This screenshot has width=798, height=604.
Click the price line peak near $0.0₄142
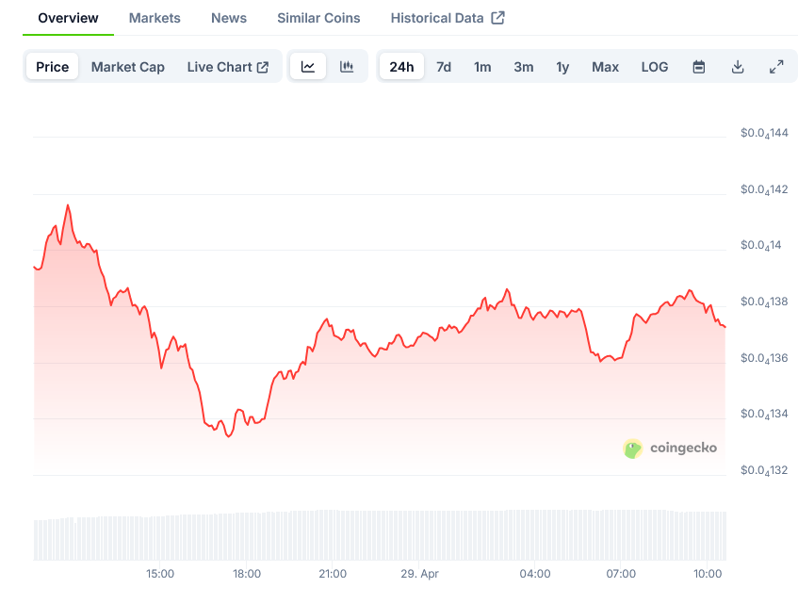coord(68,204)
